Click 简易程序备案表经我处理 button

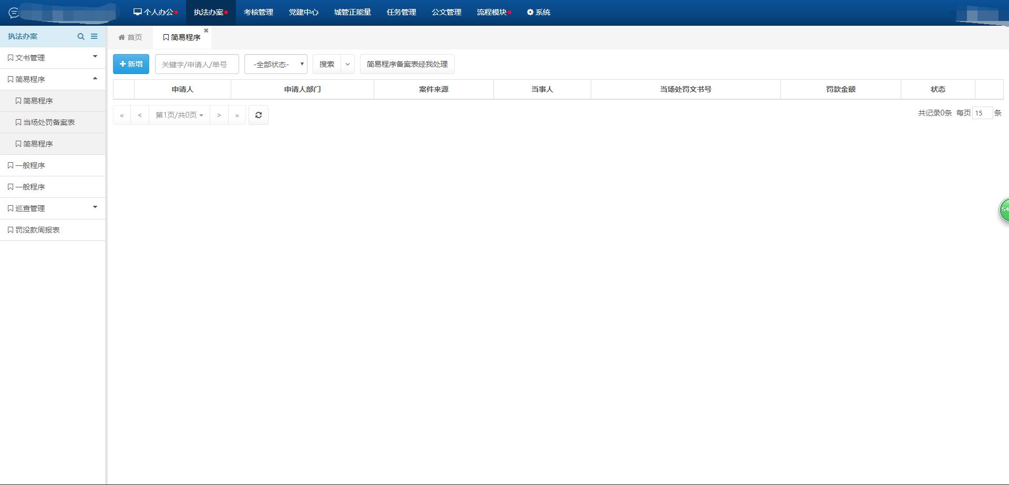pos(407,64)
